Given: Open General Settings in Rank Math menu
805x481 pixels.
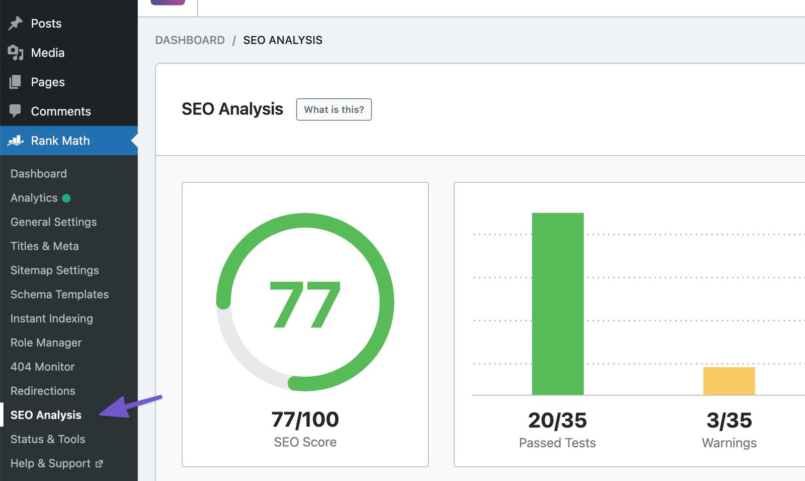Looking at the screenshot, I should [x=53, y=222].
